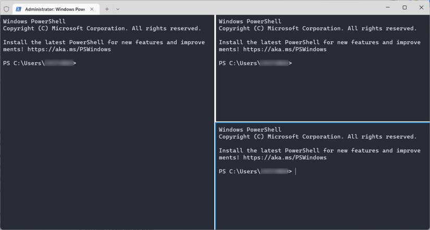Viewport: 430px width, 230px height.
Task: Click the horizontal divider between the right panes
Action: pos(323,123)
